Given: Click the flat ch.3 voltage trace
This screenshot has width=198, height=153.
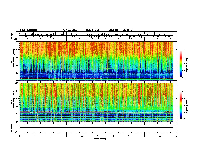Looking at the screenshot, I should (96, 128).
